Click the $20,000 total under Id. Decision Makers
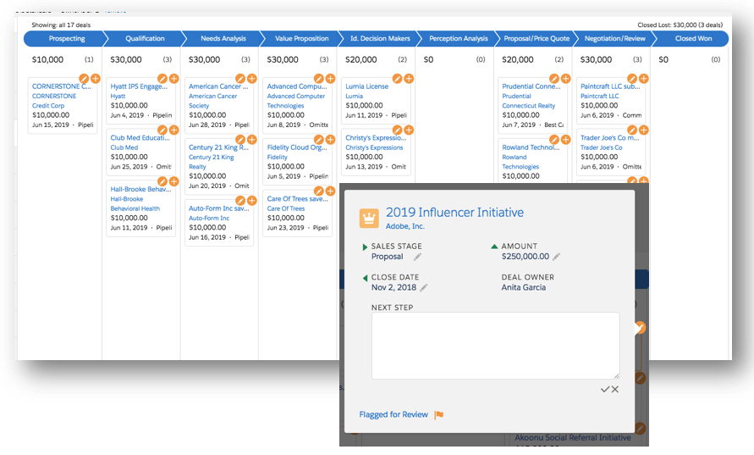Screen dimensions: 754x455 (x=360, y=59)
